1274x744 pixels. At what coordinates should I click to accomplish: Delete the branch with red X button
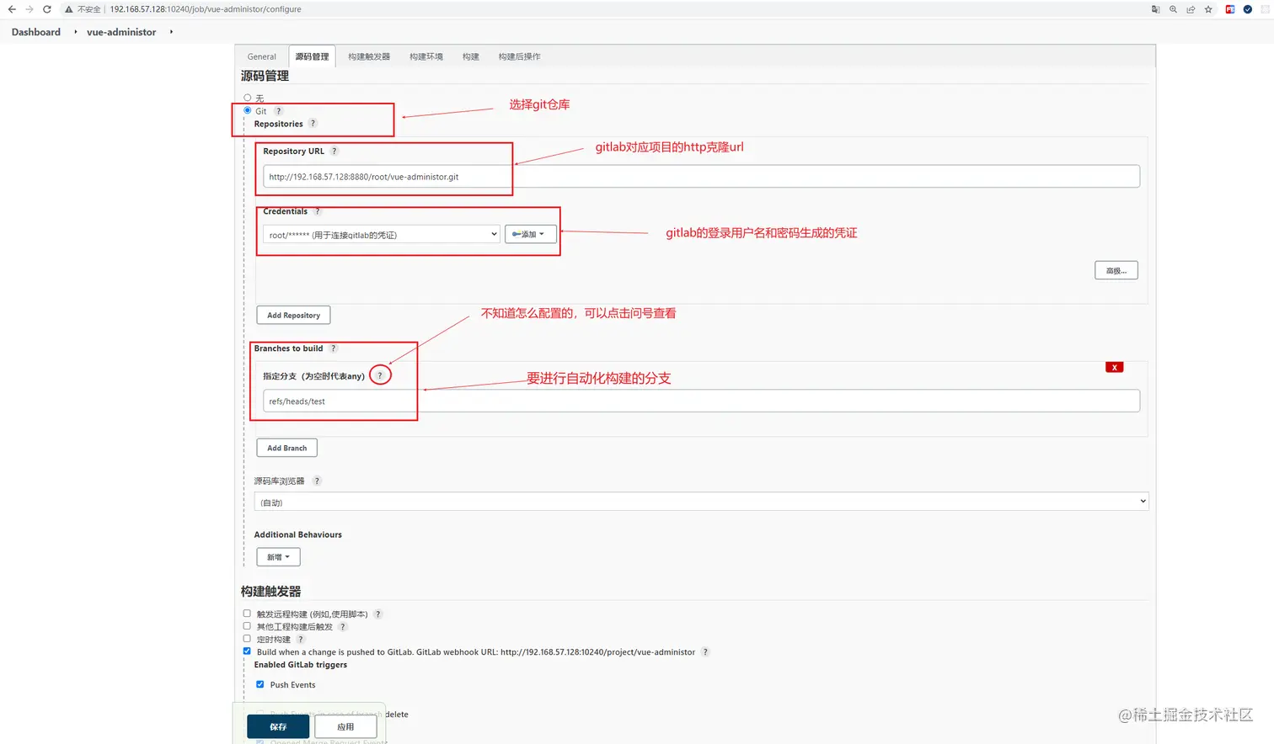[x=1114, y=368]
